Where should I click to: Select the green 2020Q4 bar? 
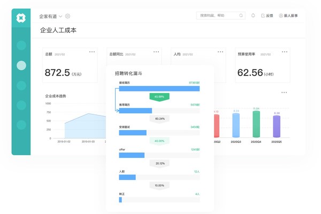tap(256, 124)
